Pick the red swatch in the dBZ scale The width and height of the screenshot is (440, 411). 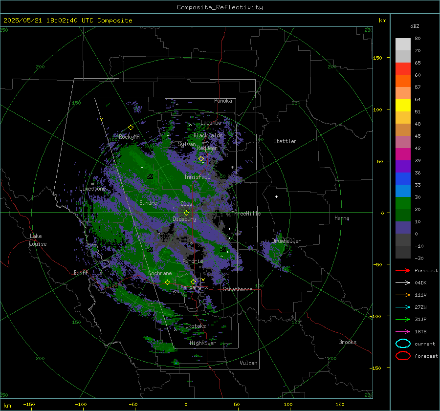coord(403,69)
